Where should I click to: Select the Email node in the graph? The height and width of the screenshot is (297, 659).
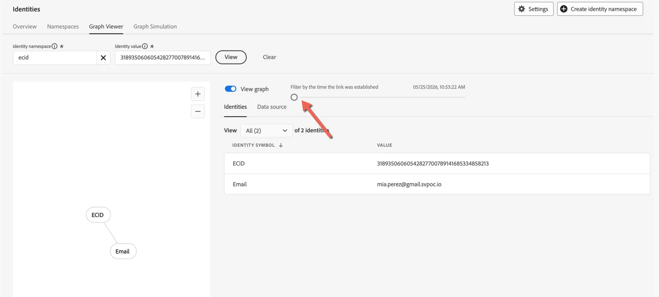pyautogui.click(x=123, y=252)
